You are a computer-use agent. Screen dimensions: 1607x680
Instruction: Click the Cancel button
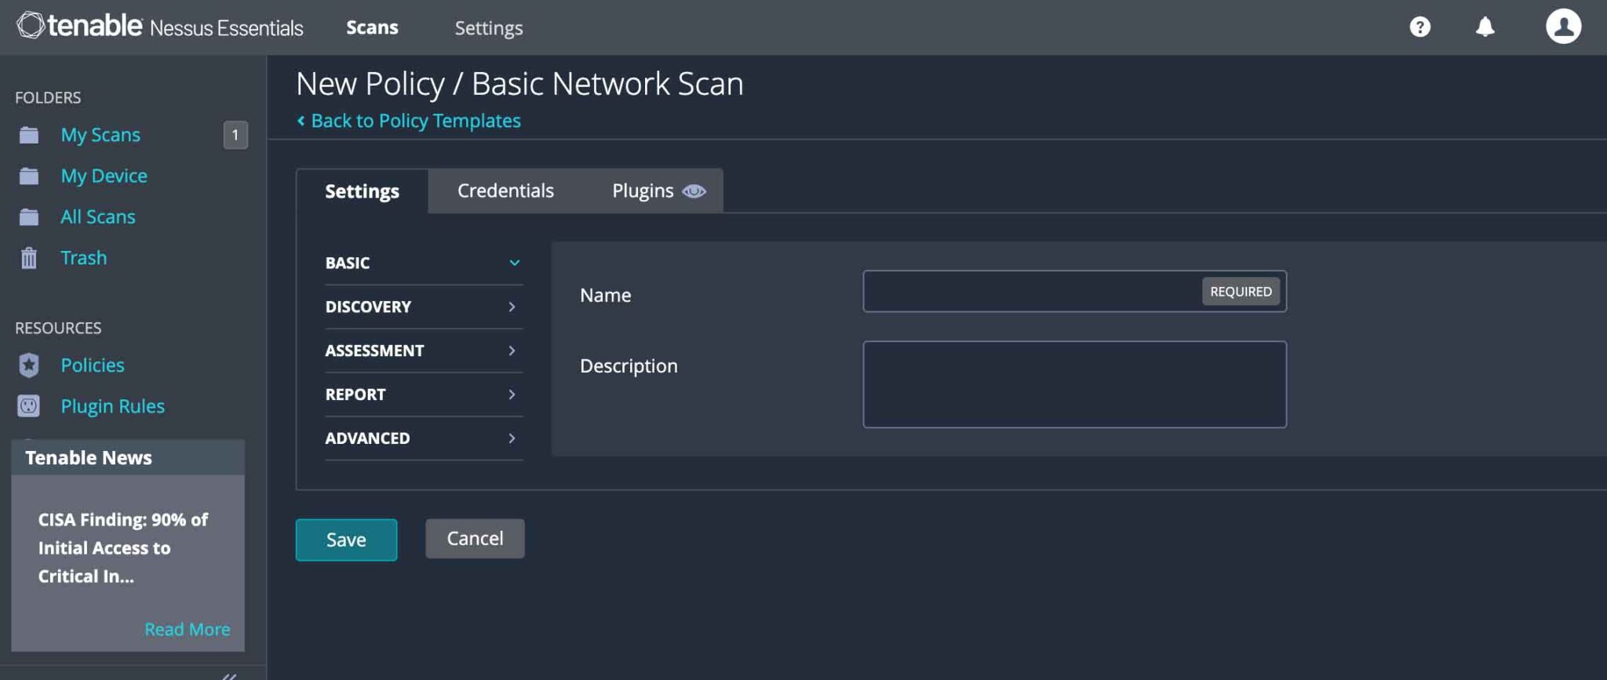[x=475, y=538]
